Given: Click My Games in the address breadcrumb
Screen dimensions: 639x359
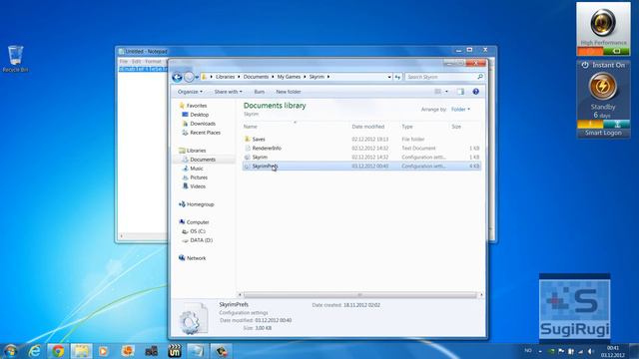Looking at the screenshot, I should pyautogui.click(x=289, y=77).
